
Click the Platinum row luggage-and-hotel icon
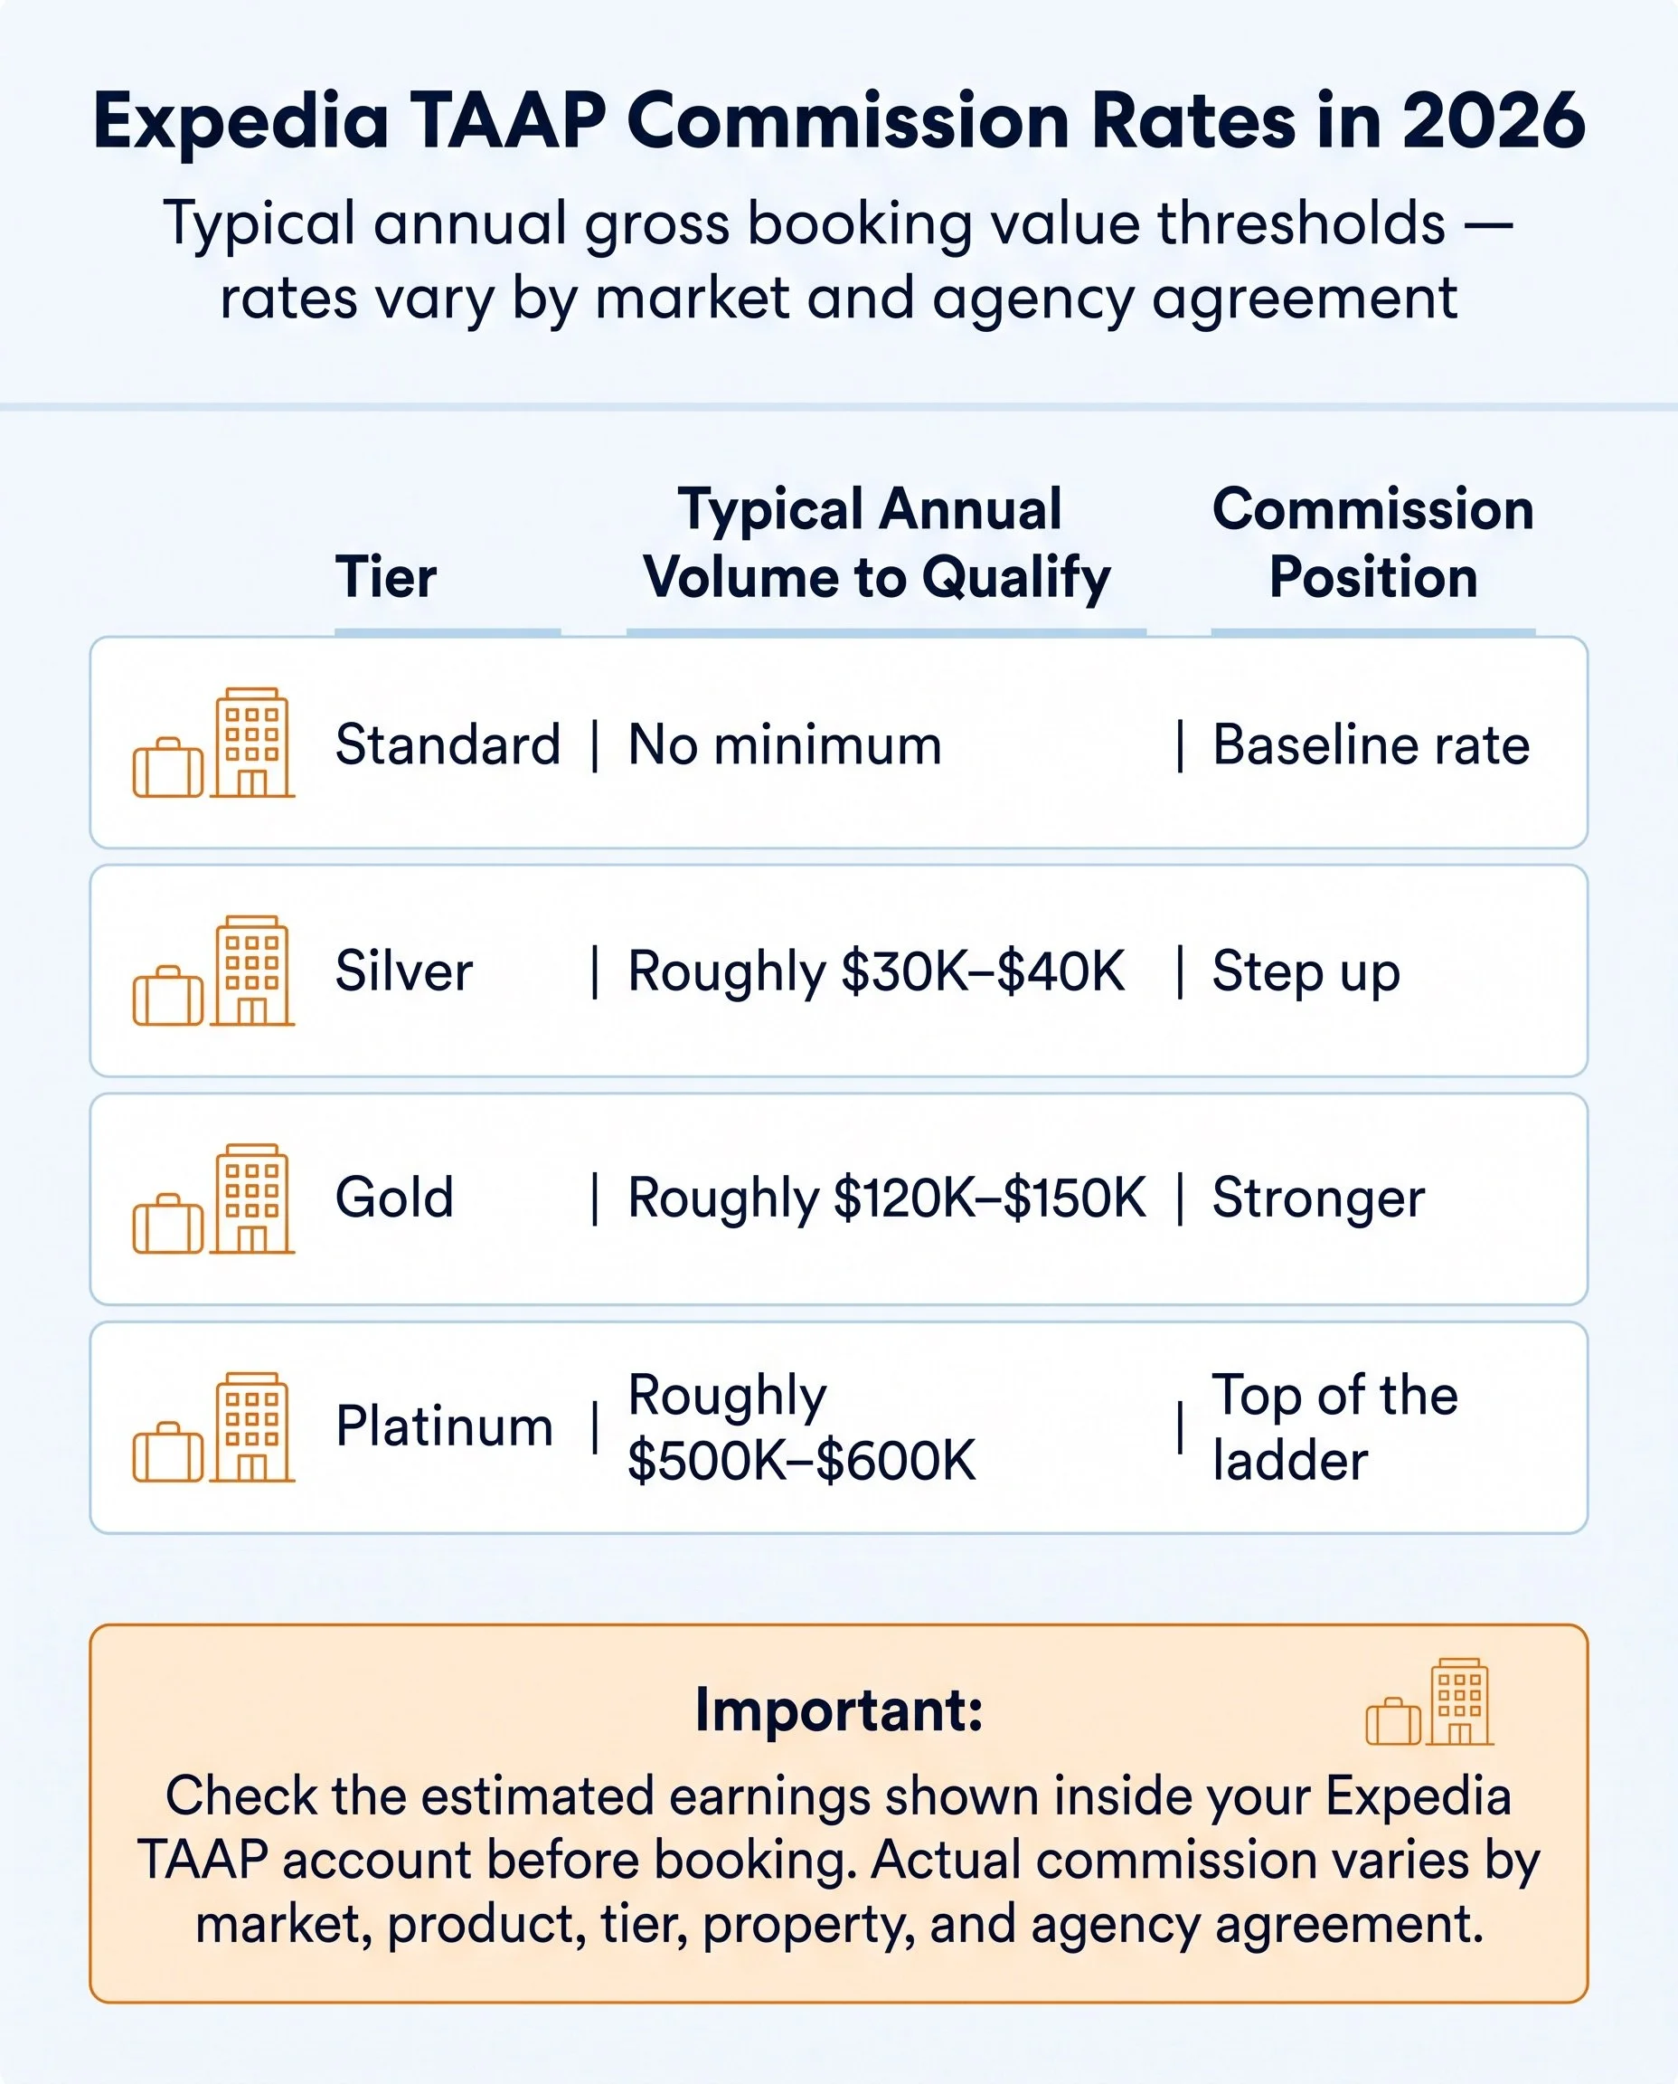pyautogui.click(x=213, y=1427)
